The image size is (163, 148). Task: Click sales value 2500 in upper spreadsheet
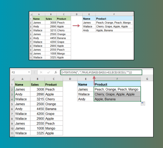pyautogui.click(x=51, y=34)
